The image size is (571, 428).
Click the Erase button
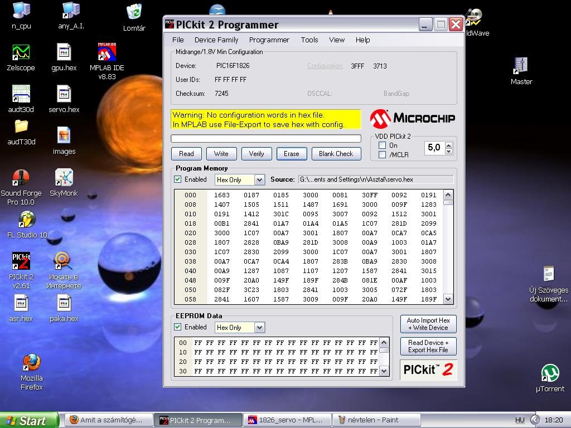[x=292, y=154]
